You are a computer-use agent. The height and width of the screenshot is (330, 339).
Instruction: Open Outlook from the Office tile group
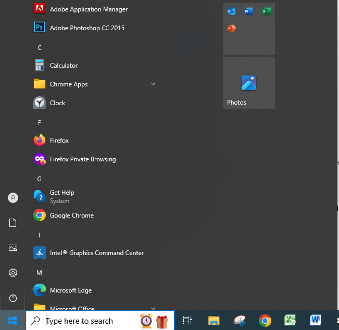pyautogui.click(x=231, y=11)
